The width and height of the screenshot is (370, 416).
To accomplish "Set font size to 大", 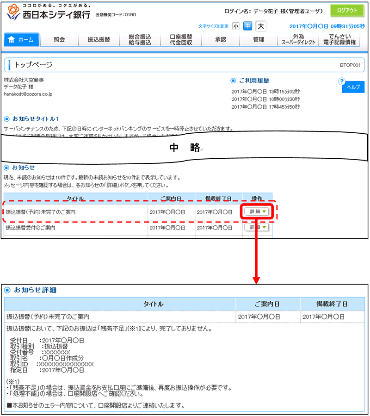I will click(261, 26).
